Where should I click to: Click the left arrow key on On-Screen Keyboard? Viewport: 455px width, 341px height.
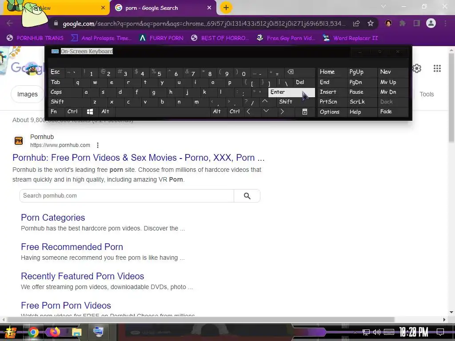point(248,111)
